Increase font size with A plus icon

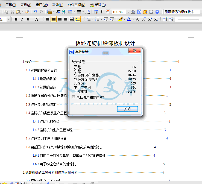pos(137,19)
